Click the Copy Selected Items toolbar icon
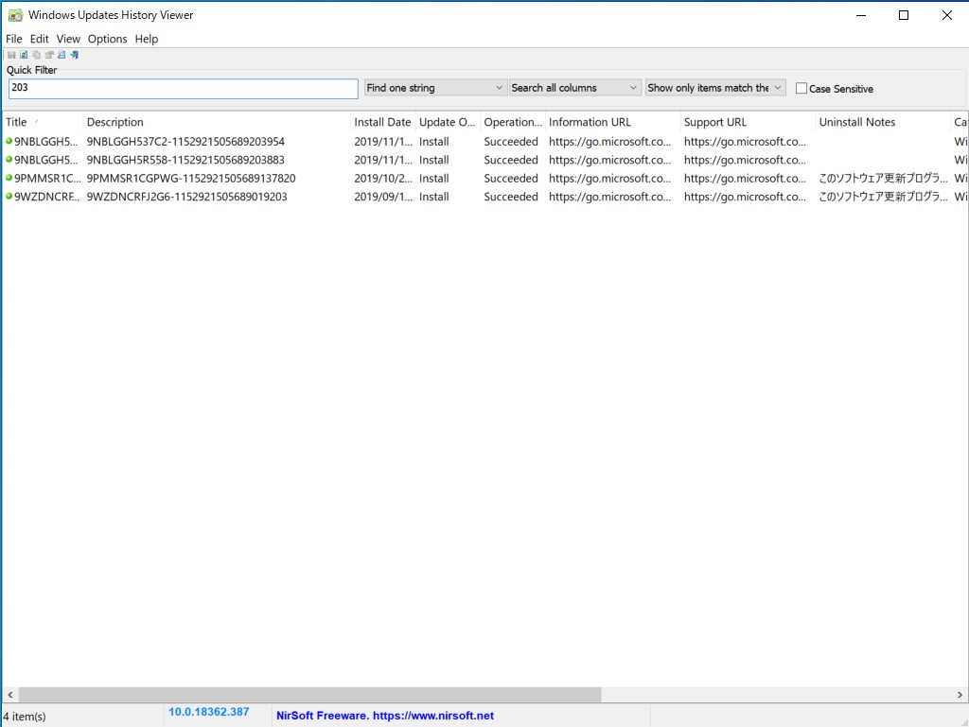This screenshot has height=727, width=969. coord(37,55)
